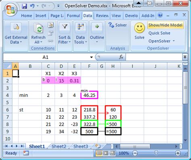
Task: Click the Edit Links chain icon
Action: (x=51, y=41)
